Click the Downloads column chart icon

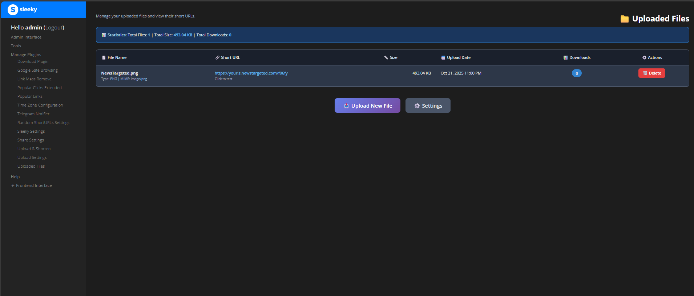click(565, 58)
